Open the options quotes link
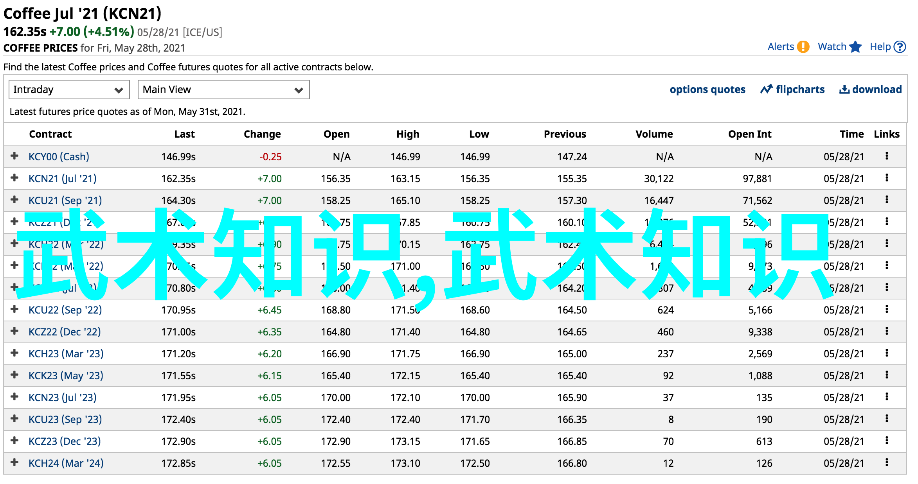918x484 pixels. pyautogui.click(x=707, y=90)
